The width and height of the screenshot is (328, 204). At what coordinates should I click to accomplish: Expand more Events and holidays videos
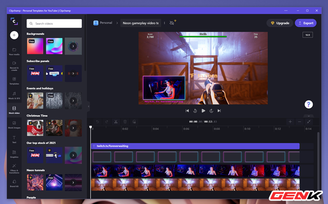pos(73,101)
